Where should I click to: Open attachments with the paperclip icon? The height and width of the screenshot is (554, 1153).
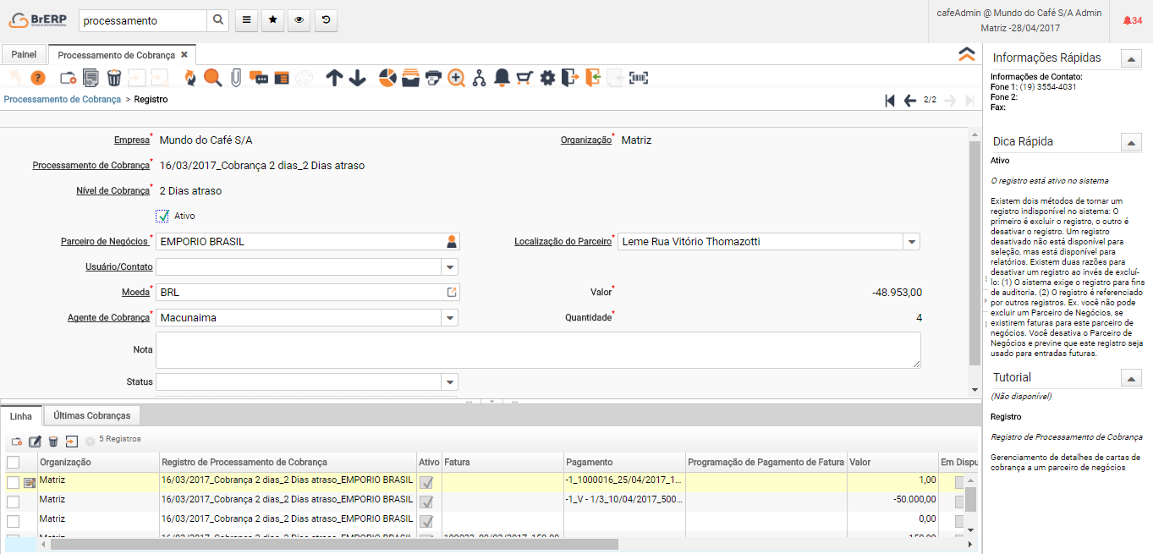tap(235, 78)
